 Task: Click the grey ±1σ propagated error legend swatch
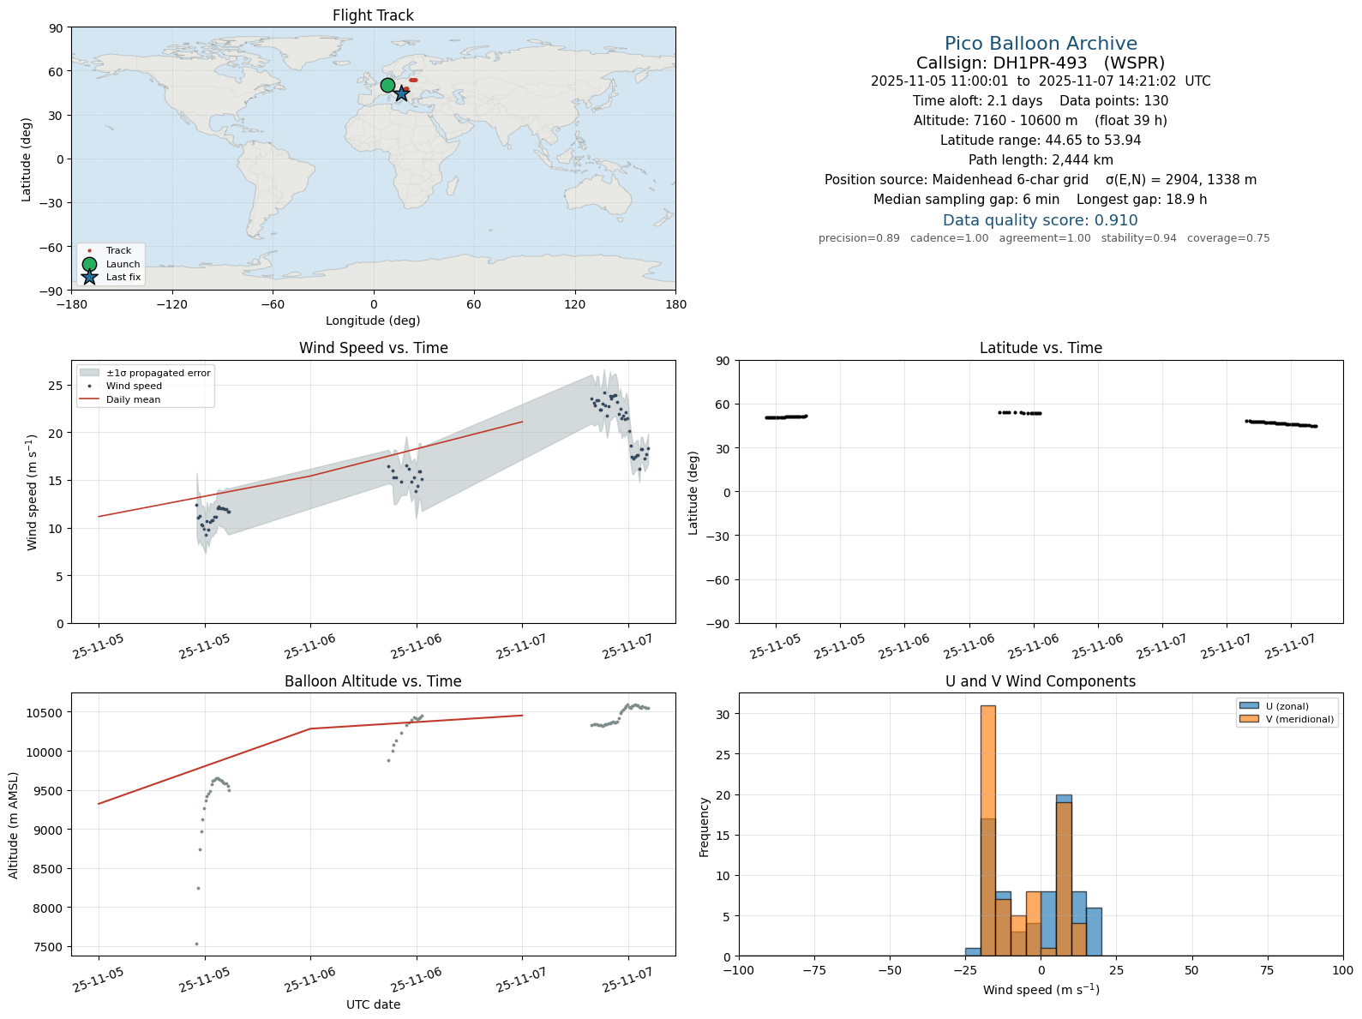coord(89,373)
